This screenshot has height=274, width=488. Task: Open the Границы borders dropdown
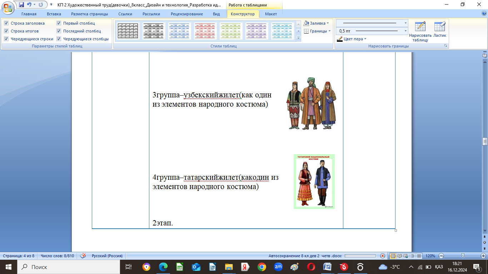(317, 31)
